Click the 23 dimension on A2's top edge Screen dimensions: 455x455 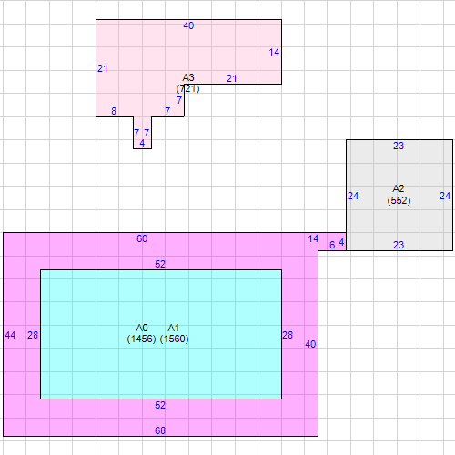point(399,146)
